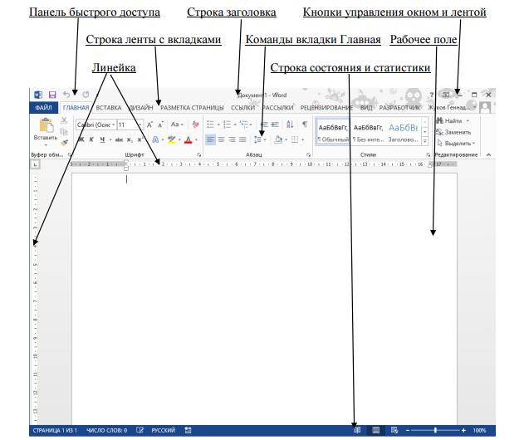The width and height of the screenshot is (529, 440).
Task: Open proofing errors status icon
Action: 140,430
